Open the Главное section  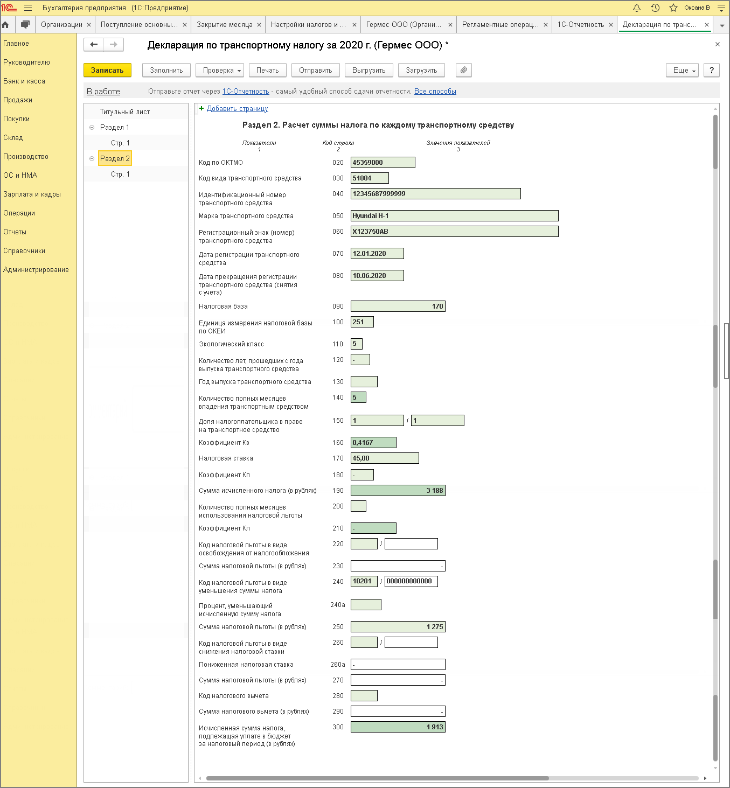click(16, 44)
